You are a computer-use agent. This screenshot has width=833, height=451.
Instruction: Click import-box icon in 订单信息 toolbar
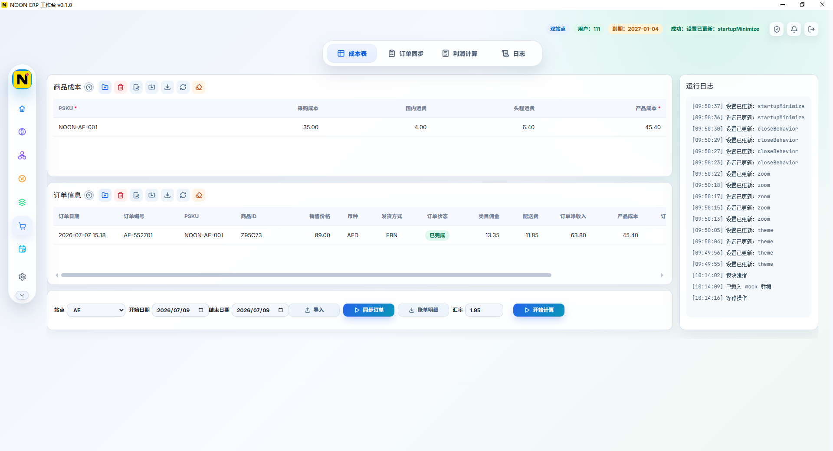click(x=152, y=195)
